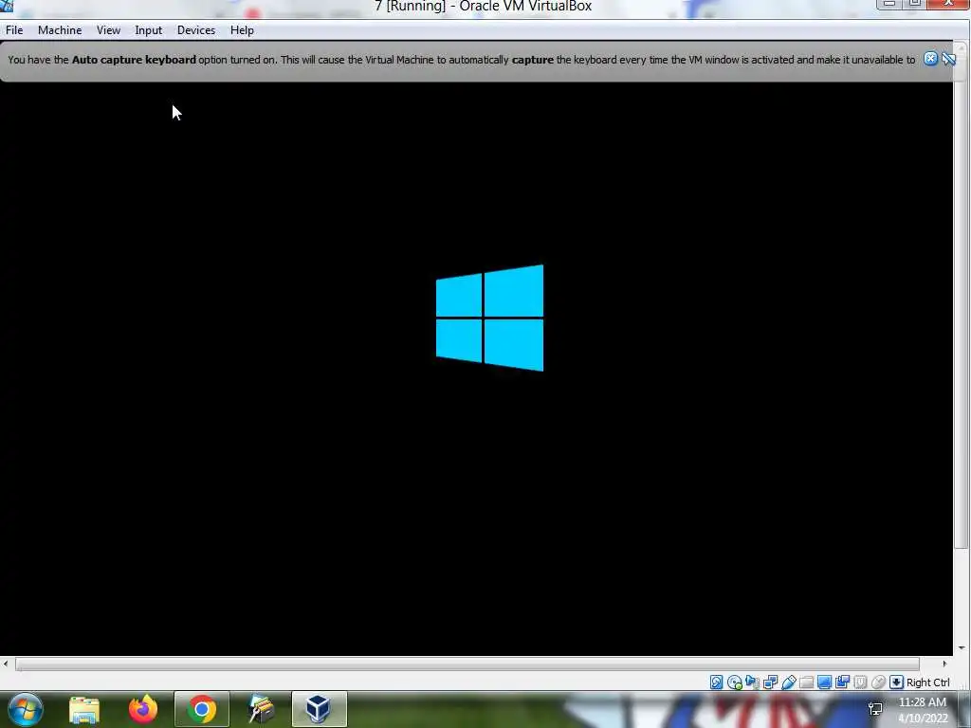Click the hard disk activity status icon
The image size is (971, 728).
(717, 682)
